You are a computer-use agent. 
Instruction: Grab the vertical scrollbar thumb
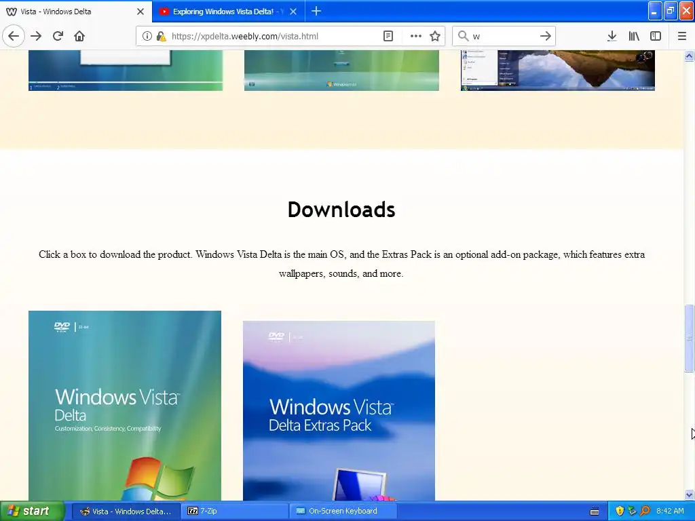tap(690, 338)
